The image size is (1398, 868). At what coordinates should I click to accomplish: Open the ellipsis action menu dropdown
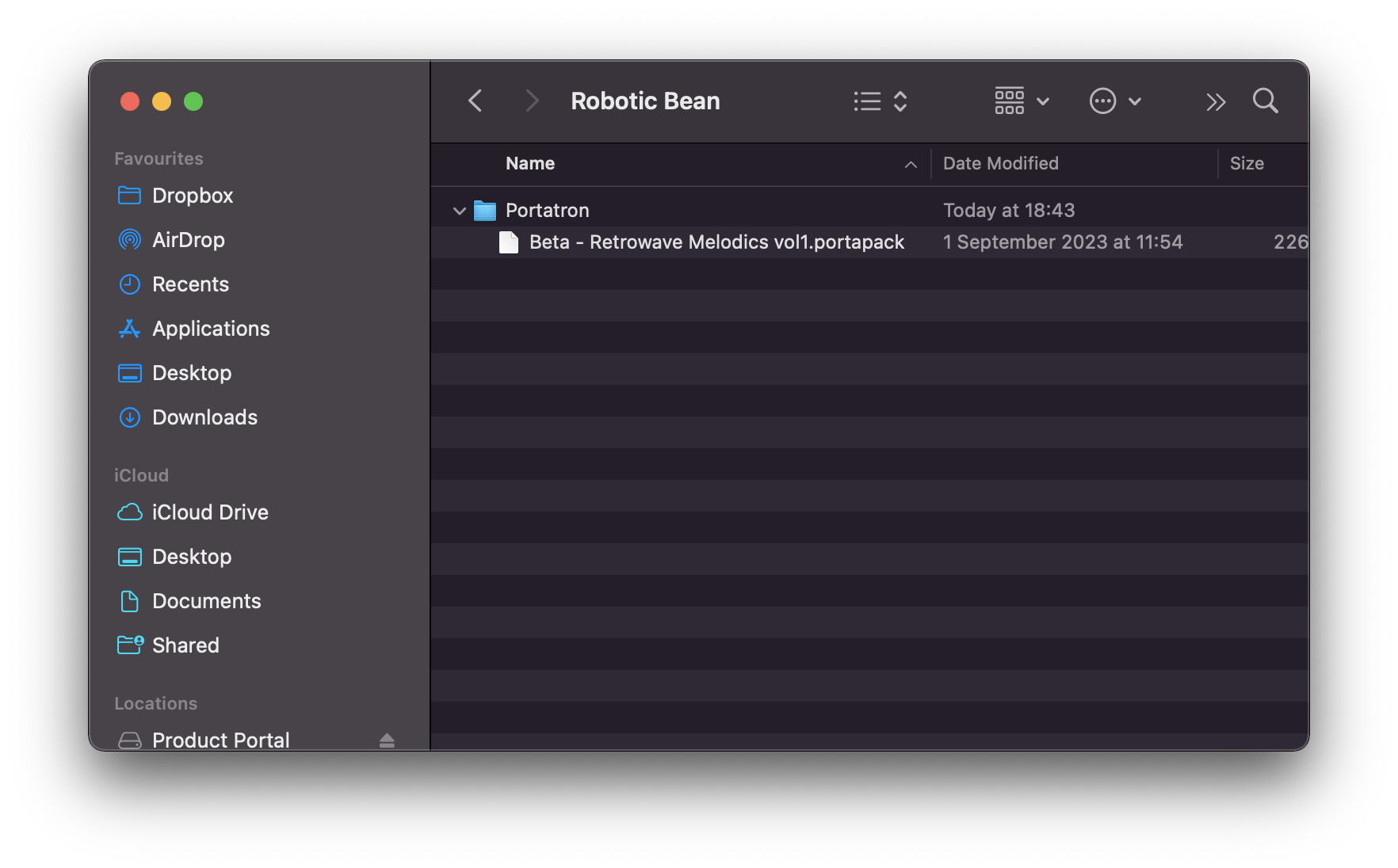click(x=1114, y=101)
